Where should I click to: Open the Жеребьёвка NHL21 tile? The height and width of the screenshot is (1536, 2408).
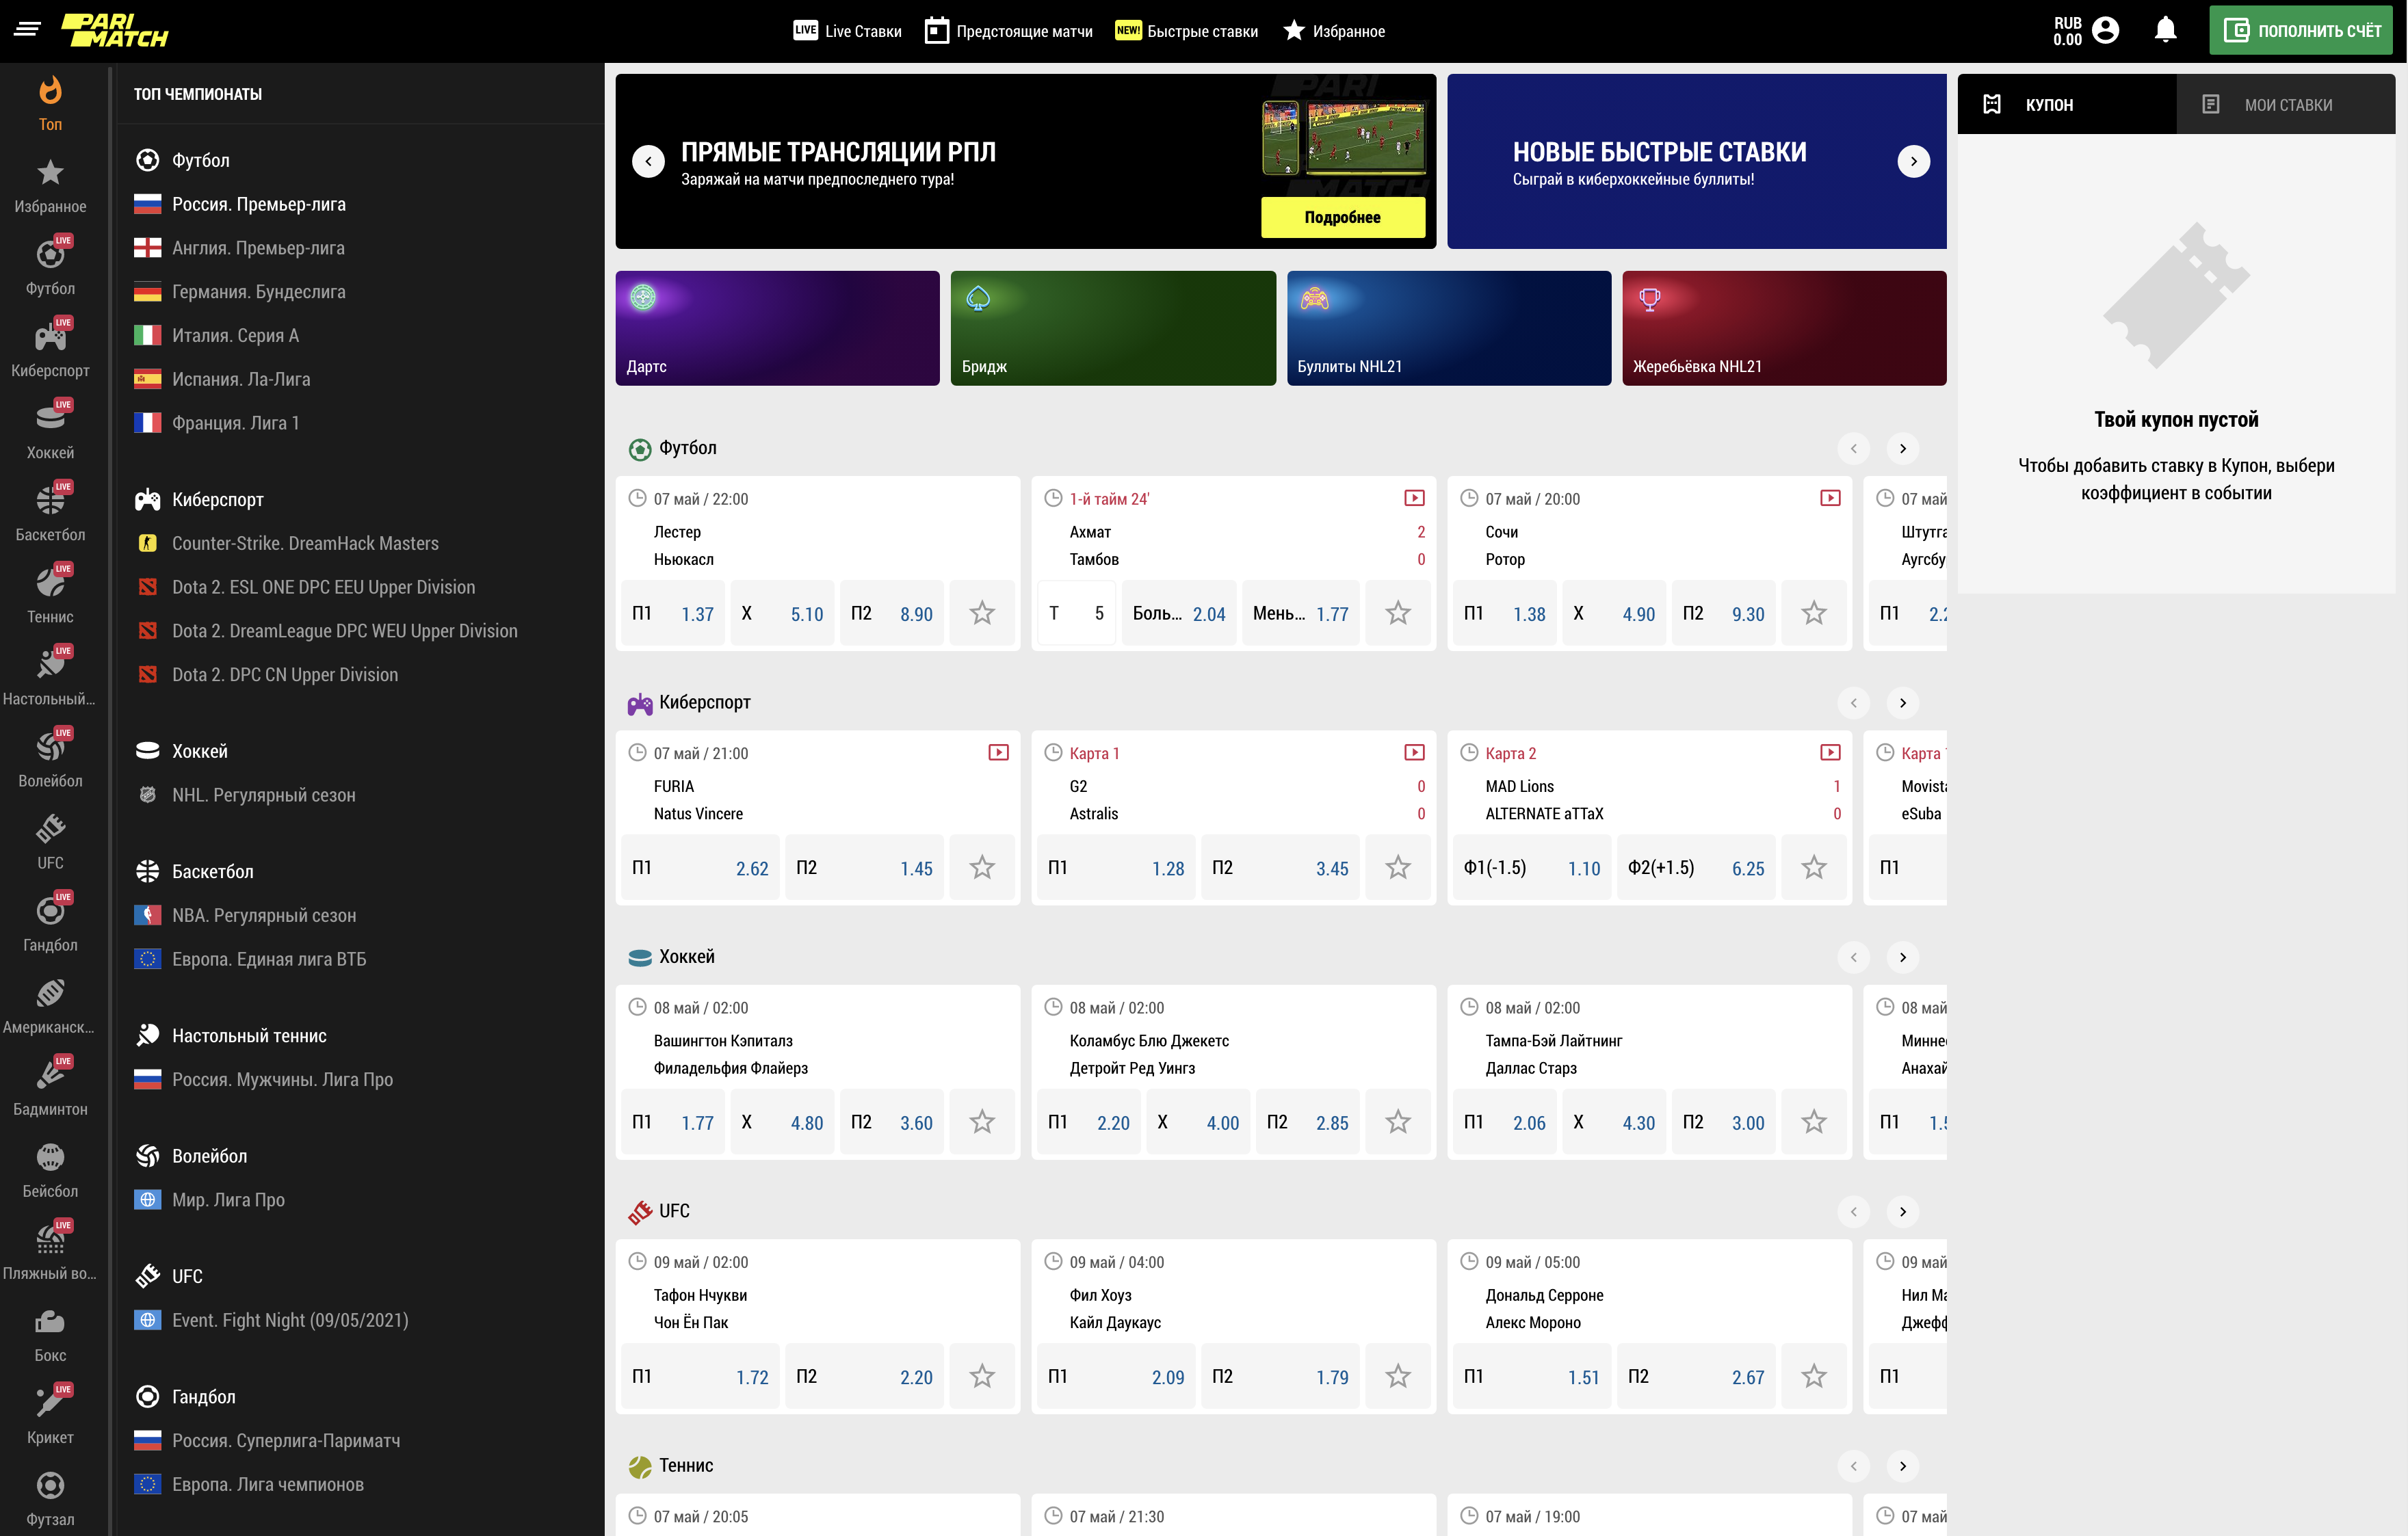click(1784, 328)
